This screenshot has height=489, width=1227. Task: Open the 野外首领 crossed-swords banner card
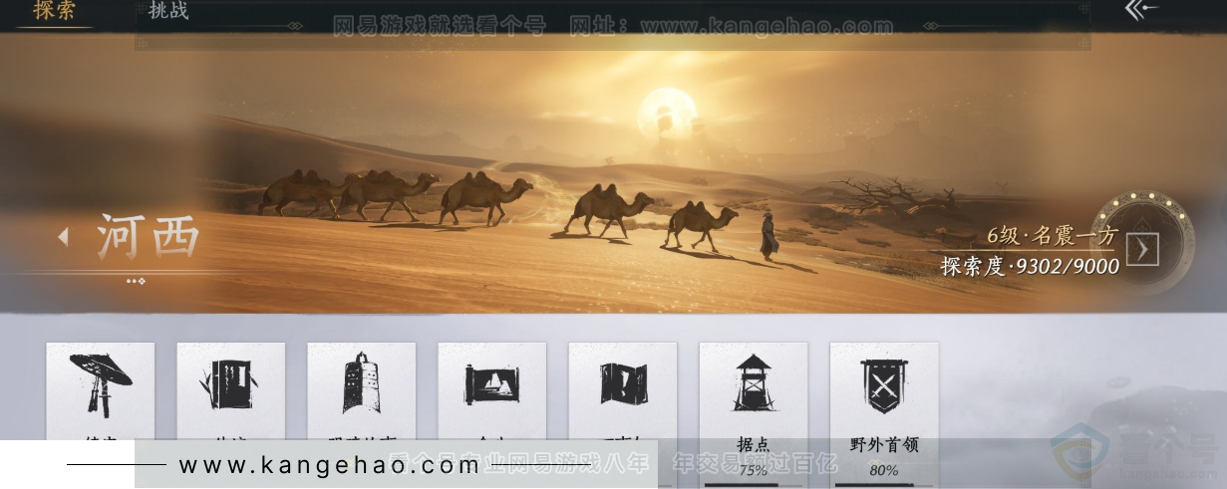point(884,414)
